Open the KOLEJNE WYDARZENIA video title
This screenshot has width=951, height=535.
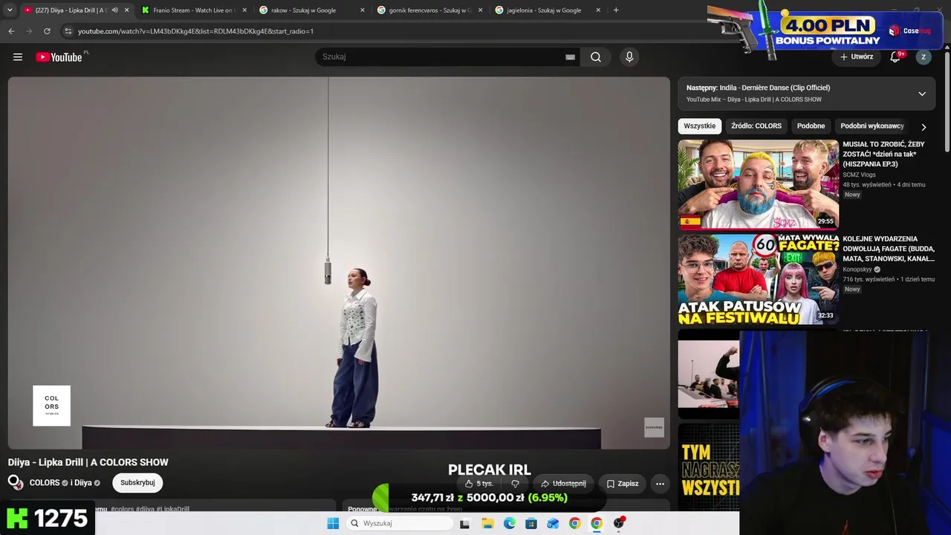pos(889,249)
